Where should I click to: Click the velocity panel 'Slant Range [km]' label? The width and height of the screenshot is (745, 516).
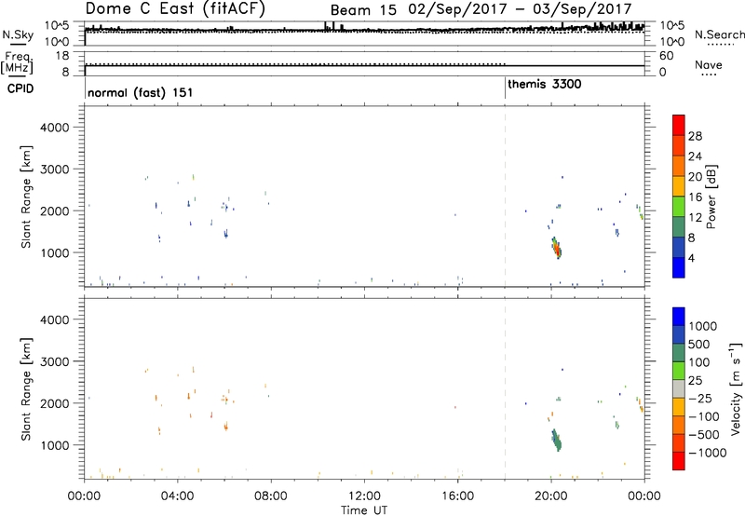tap(26, 388)
